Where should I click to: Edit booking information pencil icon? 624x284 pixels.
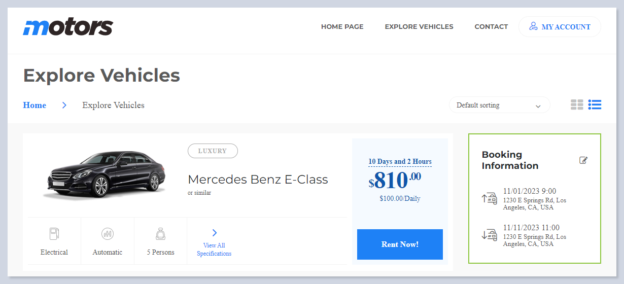[x=583, y=160]
